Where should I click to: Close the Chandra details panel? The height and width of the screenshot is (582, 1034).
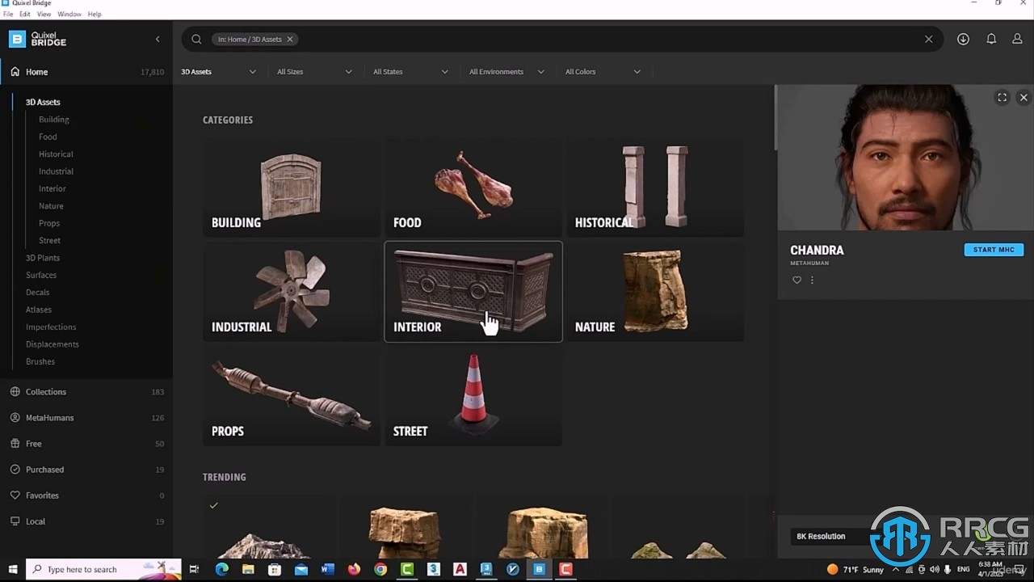pyautogui.click(x=1023, y=97)
